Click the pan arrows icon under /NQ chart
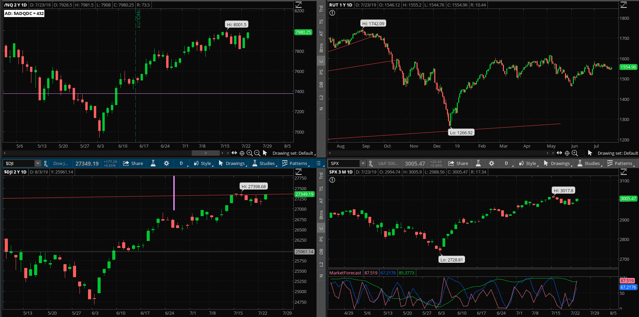This screenshot has width=639, height=317. (x=234, y=153)
